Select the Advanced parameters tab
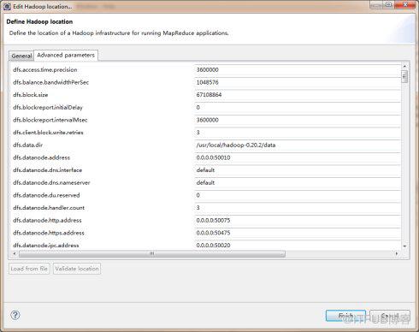Image resolution: width=419 pixels, height=332 pixels. pos(66,55)
